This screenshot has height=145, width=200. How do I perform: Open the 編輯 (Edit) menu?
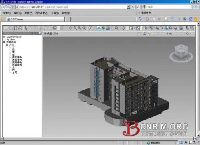tap(18, 13)
